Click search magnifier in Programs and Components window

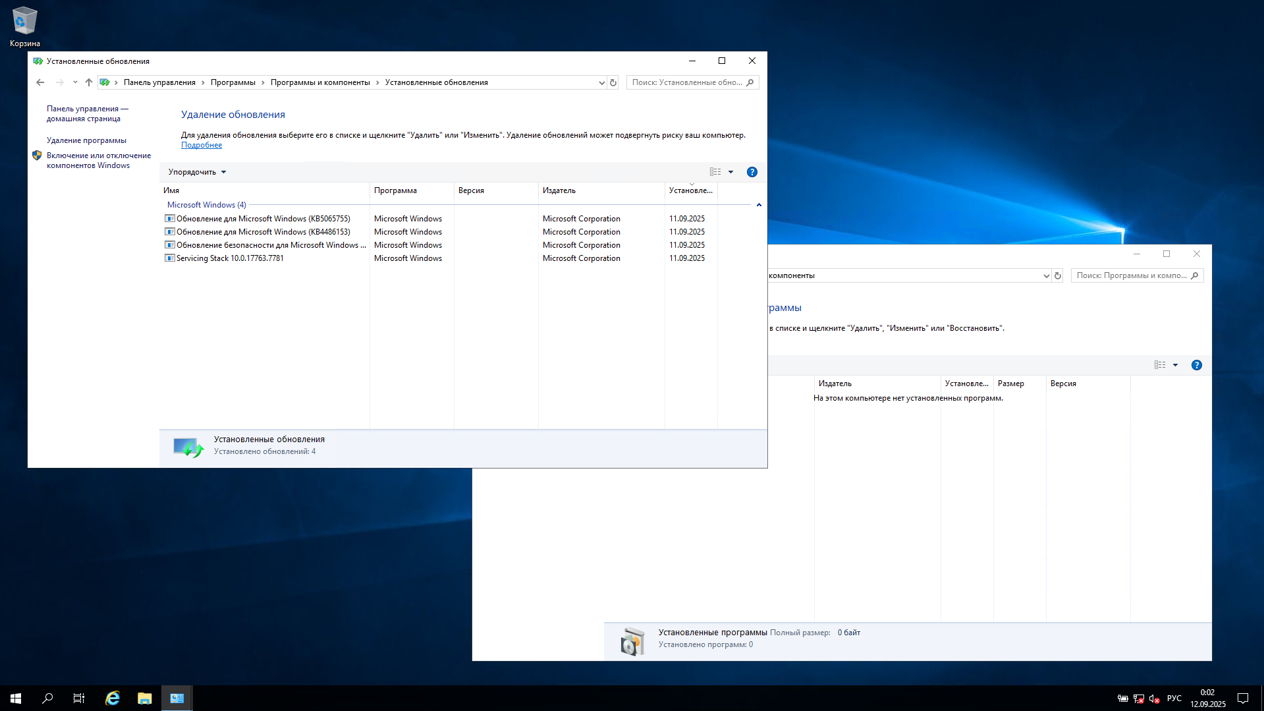tap(1194, 275)
